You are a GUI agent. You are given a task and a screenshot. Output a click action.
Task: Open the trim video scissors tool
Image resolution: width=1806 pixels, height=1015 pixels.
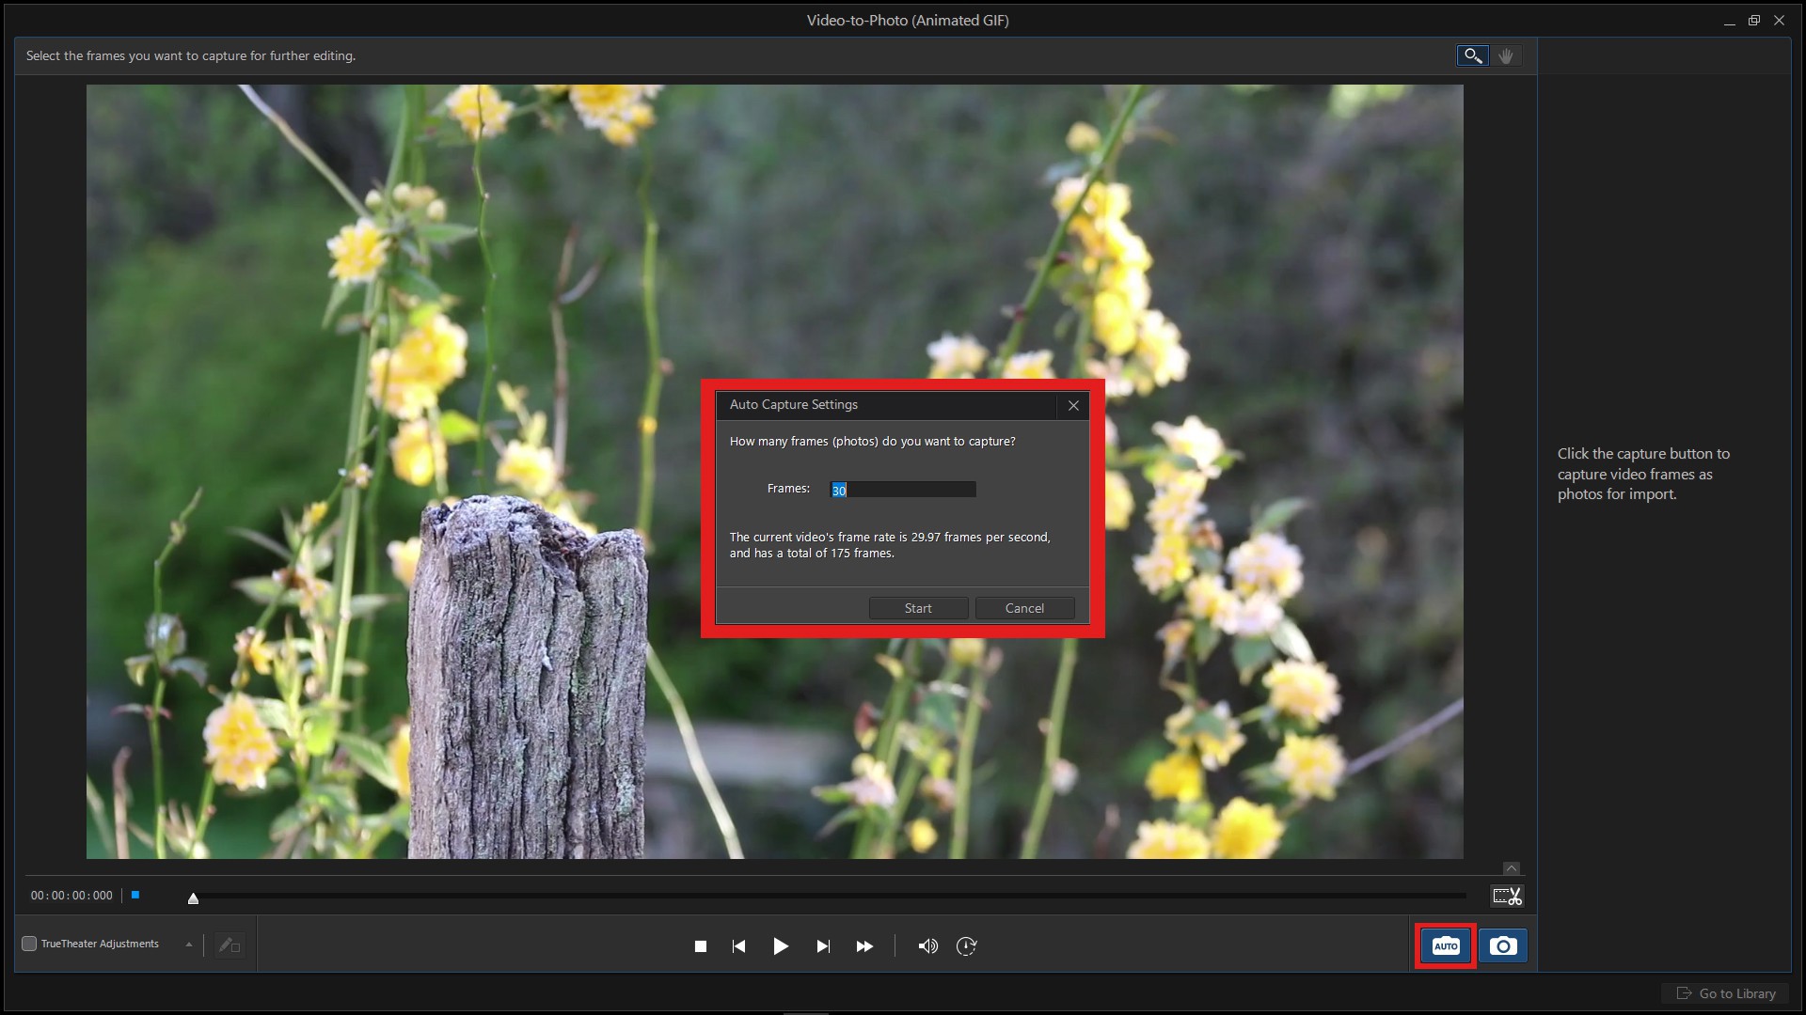pyautogui.click(x=1508, y=896)
